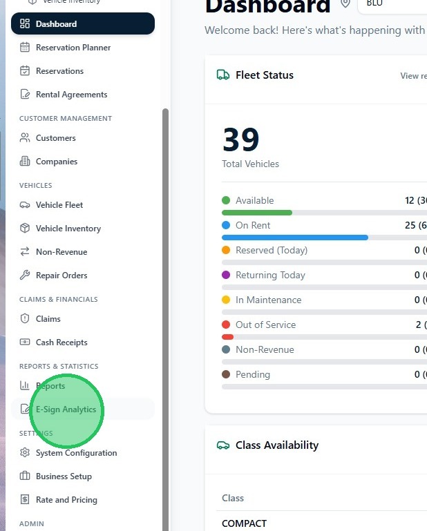Click the green Available progress bar

point(257,213)
